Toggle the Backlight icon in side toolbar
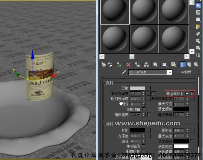Screen dimensions: 203x160 pyautogui.click(x=198, y=6)
